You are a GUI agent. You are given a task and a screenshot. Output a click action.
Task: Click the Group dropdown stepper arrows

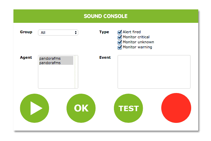pos(76,33)
